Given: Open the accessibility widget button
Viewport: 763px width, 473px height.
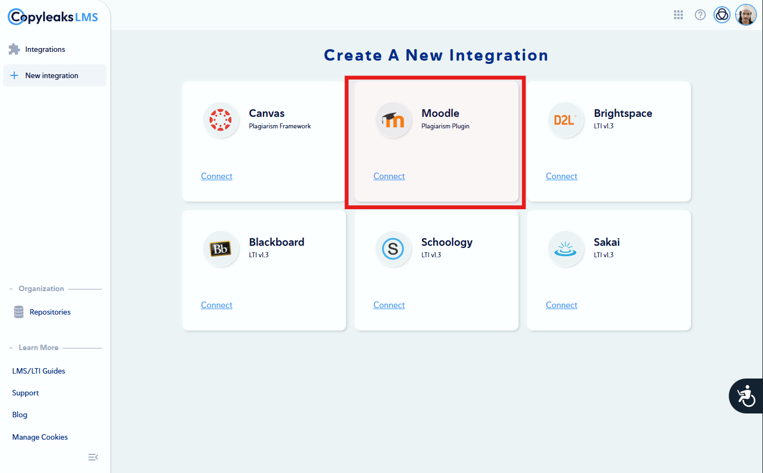Looking at the screenshot, I should click(746, 395).
